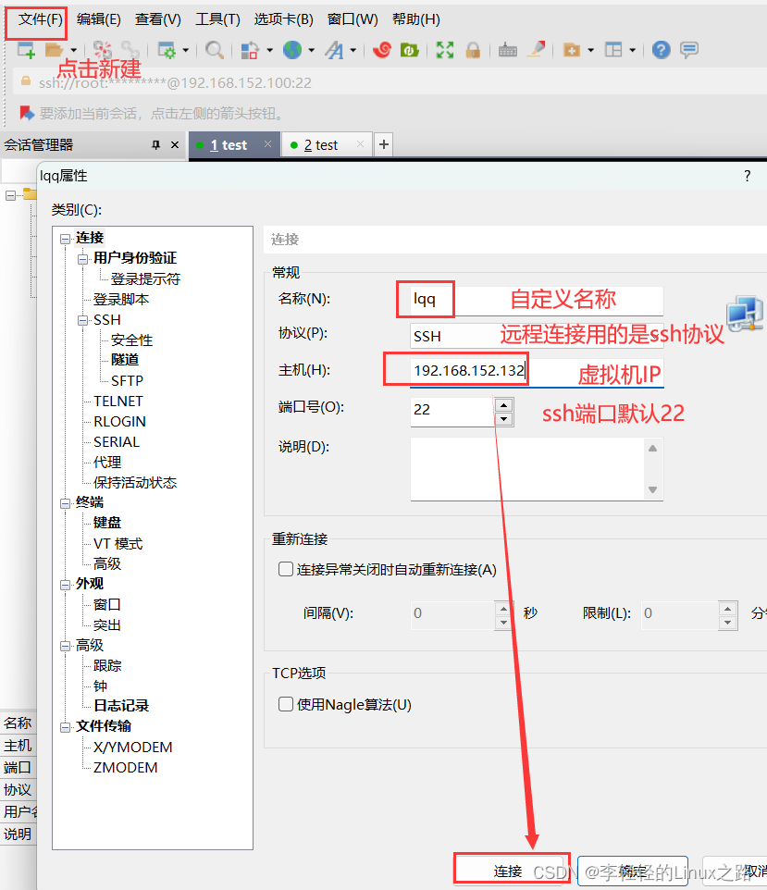Unpin the 会话管理器 panel pin

tap(155, 144)
